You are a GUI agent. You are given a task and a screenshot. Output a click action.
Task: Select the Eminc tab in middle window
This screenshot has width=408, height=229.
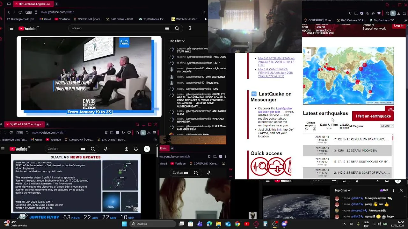164,148
